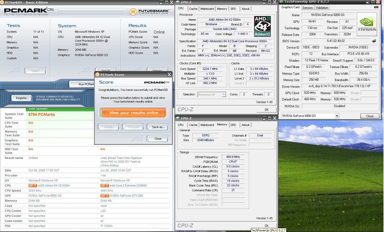Open the Validation tab in GPU-Z
Screen dimensions: 384x232
322,8
